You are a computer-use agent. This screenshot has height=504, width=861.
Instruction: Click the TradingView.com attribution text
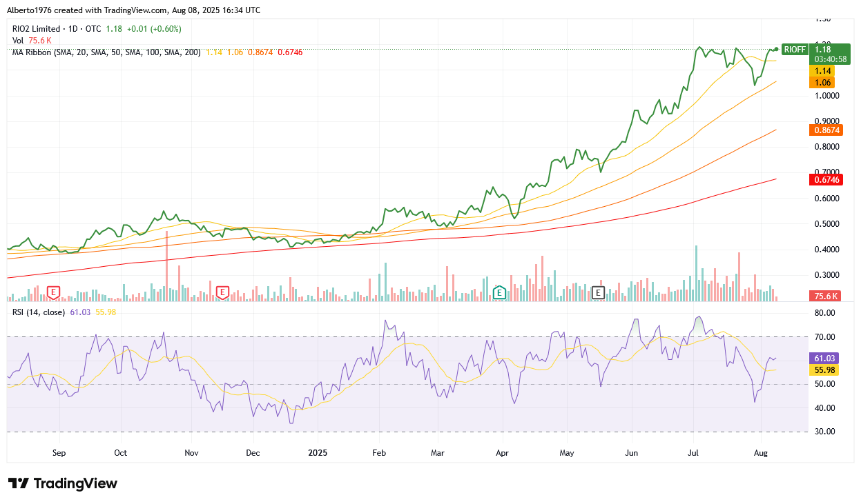135,10
